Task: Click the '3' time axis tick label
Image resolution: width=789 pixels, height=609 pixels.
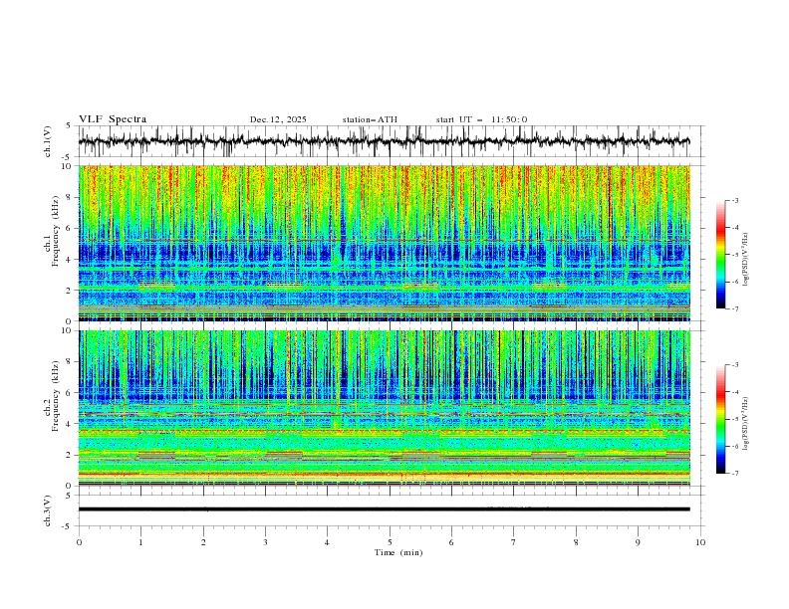Action: 265,542
